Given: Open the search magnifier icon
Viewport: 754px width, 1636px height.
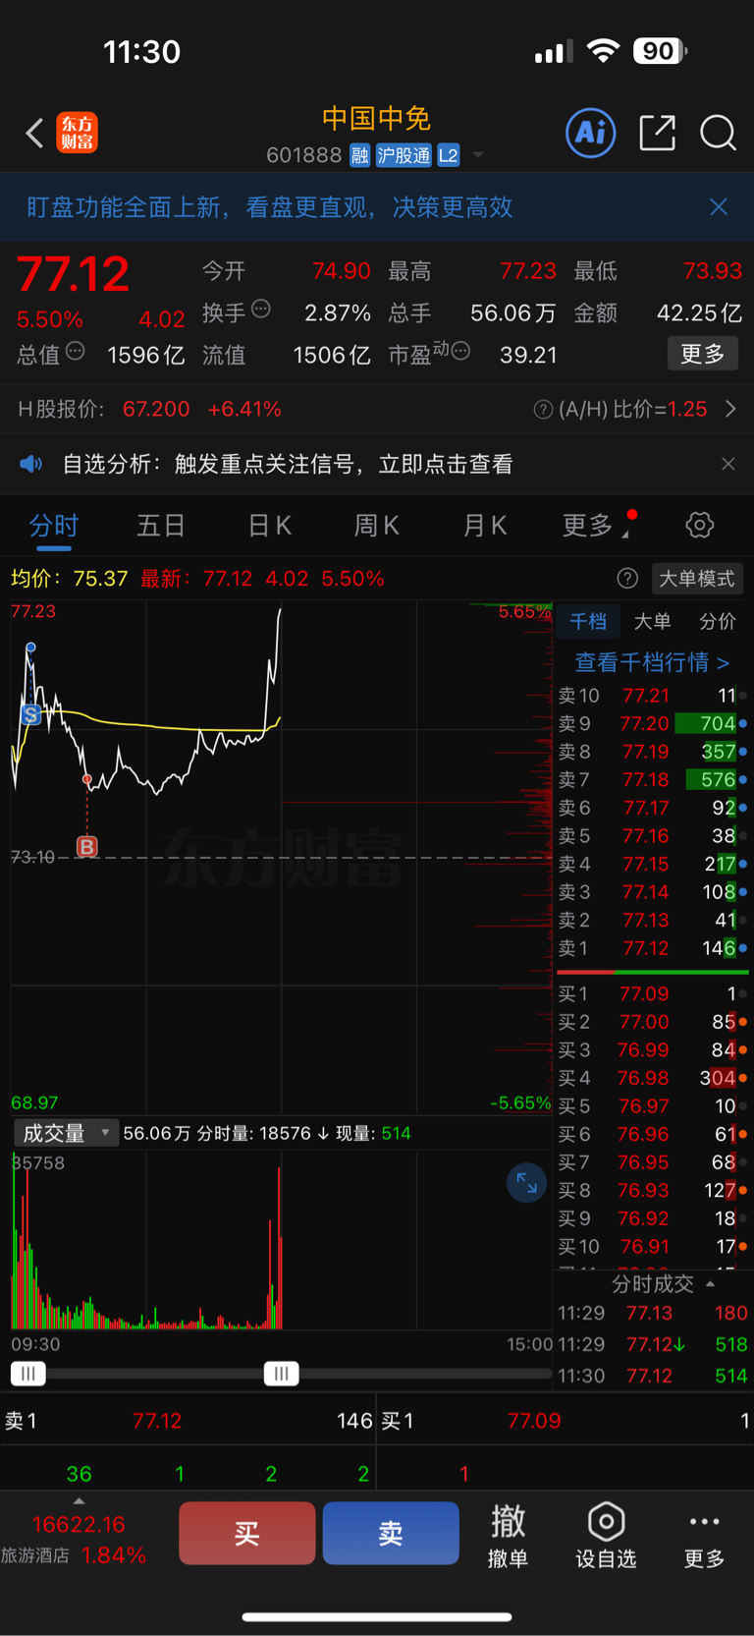Looking at the screenshot, I should (x=718, y=133).
